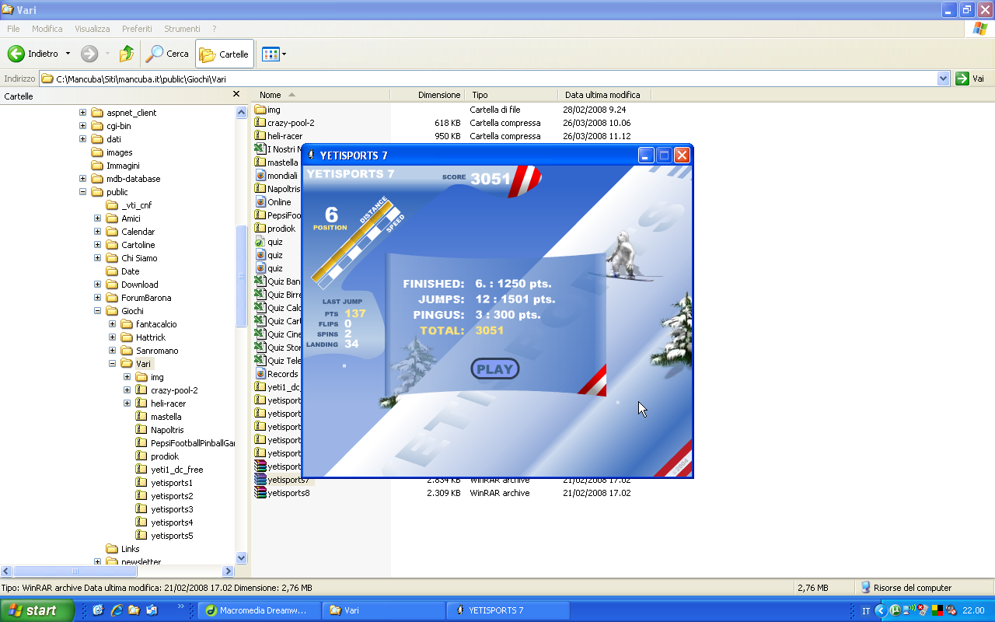995x622 pixels.
Task: Select the mondiali file icon
Action: click(x=260, y=176)
